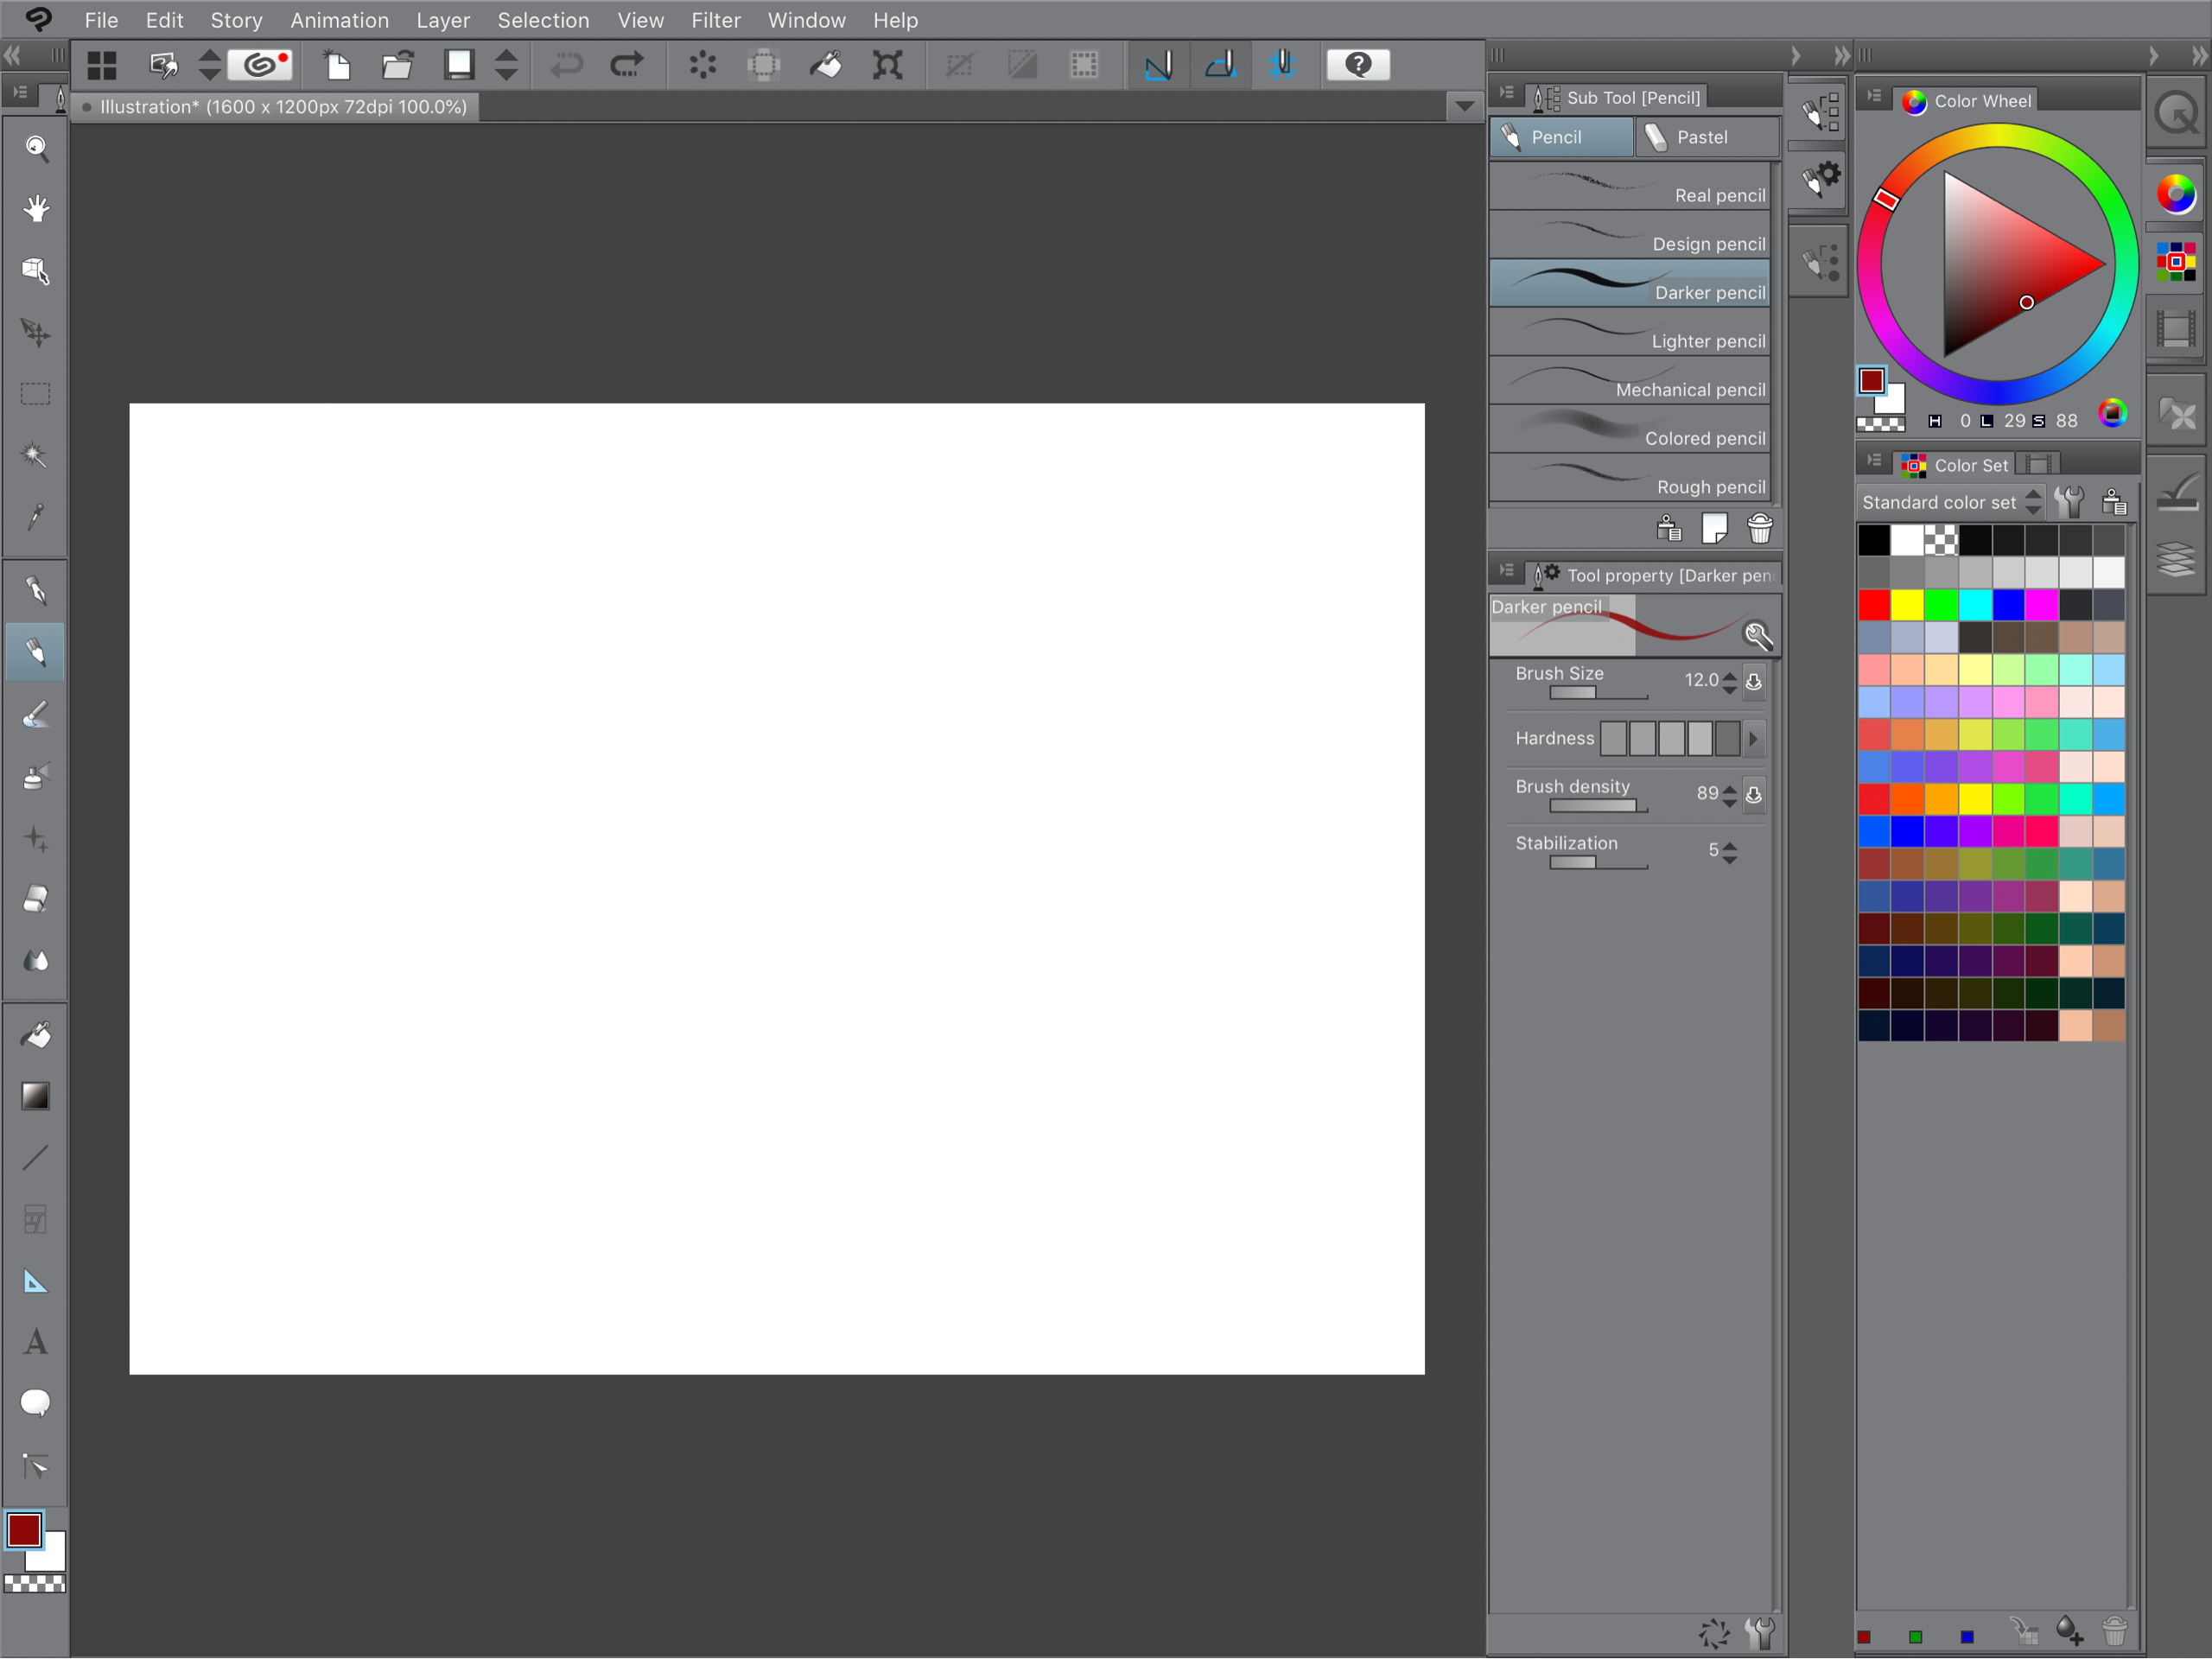Select the Text tool
Image resolution: width=2212 pixels, height=1659 pixels.
(35, 1342)
